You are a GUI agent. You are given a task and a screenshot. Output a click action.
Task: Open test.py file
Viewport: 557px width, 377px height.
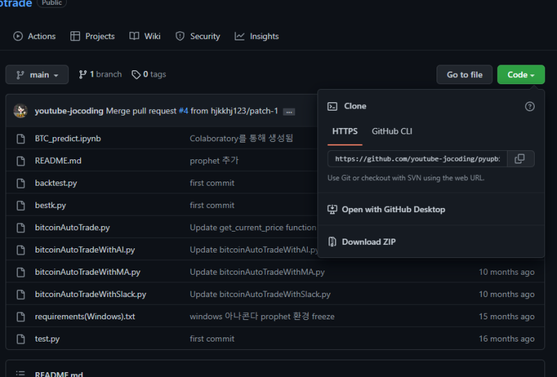click(47, 339)
